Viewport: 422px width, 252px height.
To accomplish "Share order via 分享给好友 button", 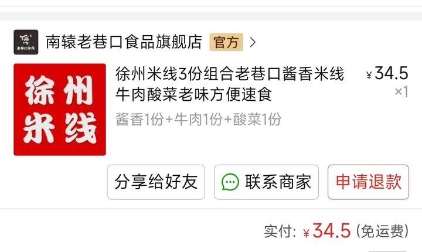I will click(x=156, y=182).
